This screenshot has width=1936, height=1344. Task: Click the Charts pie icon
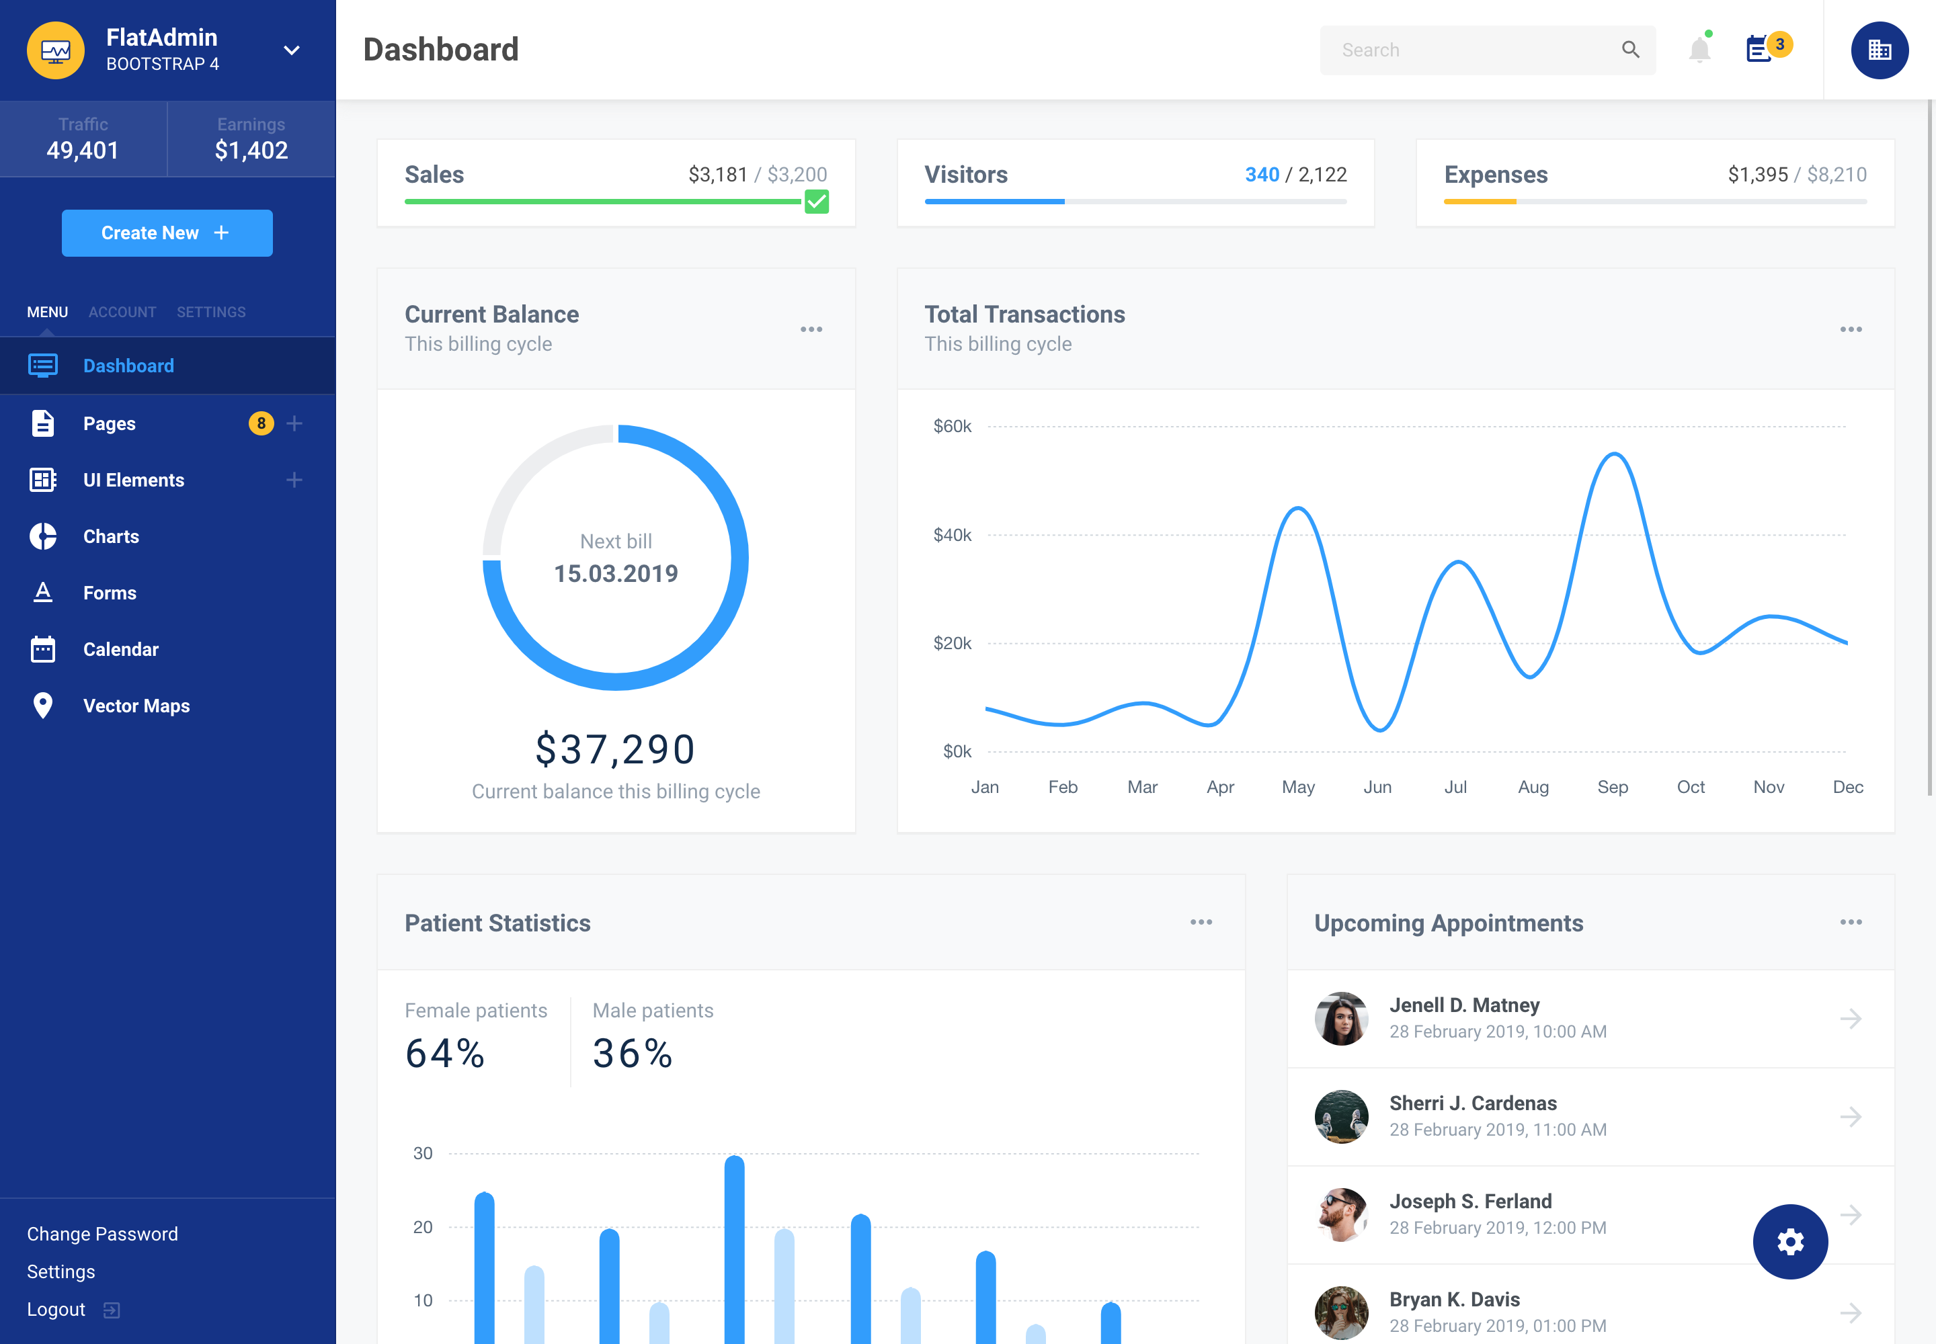43,536
